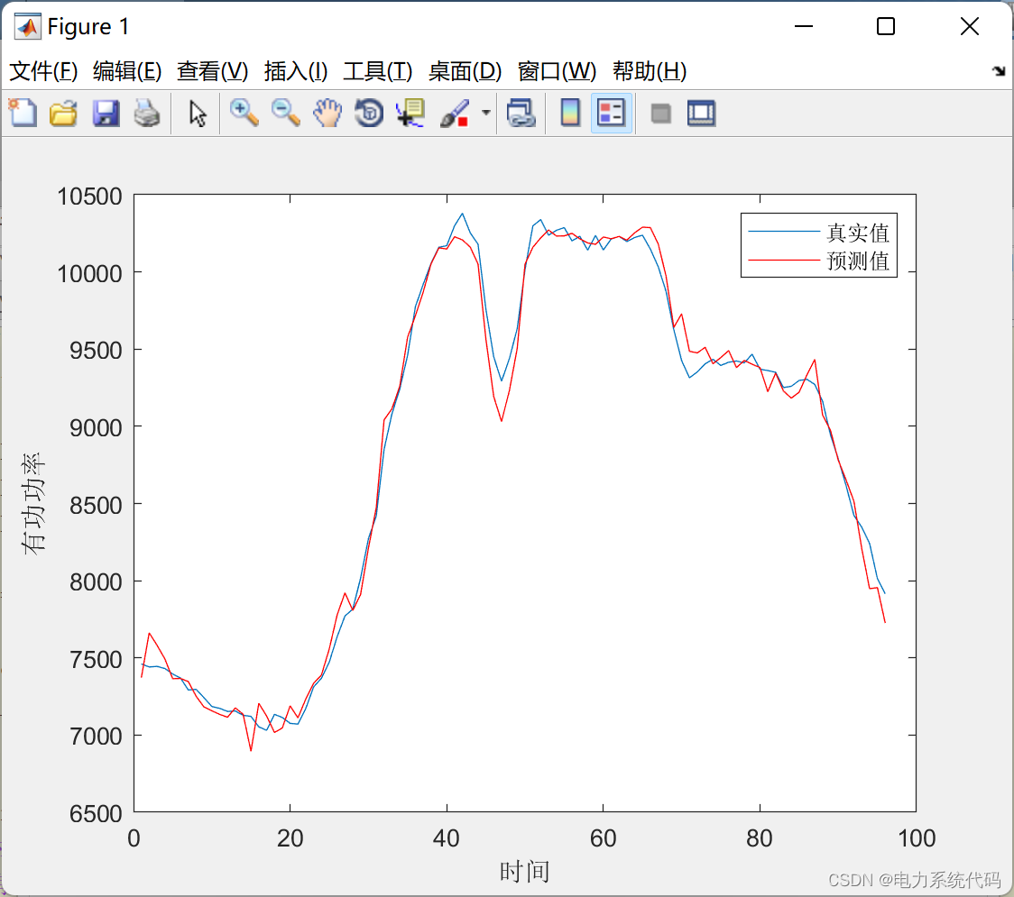Select the Rotate 3D tool
The width and height of the screenshot is (1014, 897).
(369, 114)
